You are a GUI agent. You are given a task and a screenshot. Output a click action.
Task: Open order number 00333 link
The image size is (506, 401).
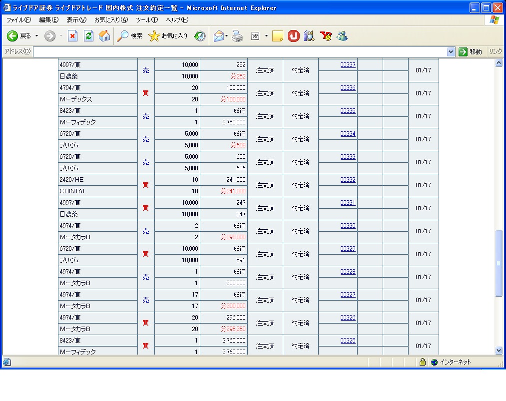tap(348, 156)
